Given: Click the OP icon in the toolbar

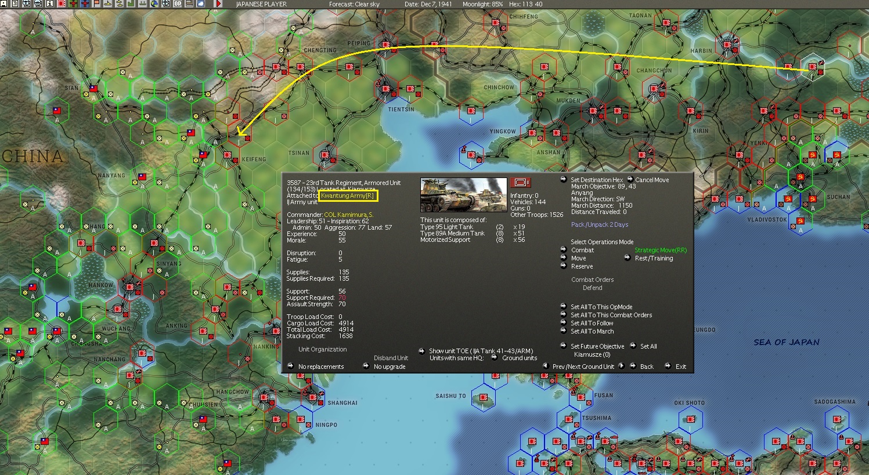Looking at the screenshot, I should pyautogui.click(x=178, y=3).
